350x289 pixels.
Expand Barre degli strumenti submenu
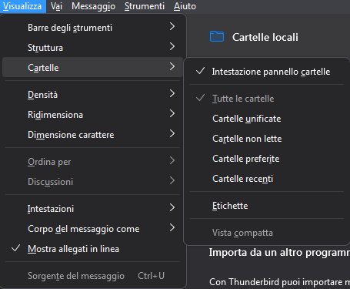click(x=92, y=28)
